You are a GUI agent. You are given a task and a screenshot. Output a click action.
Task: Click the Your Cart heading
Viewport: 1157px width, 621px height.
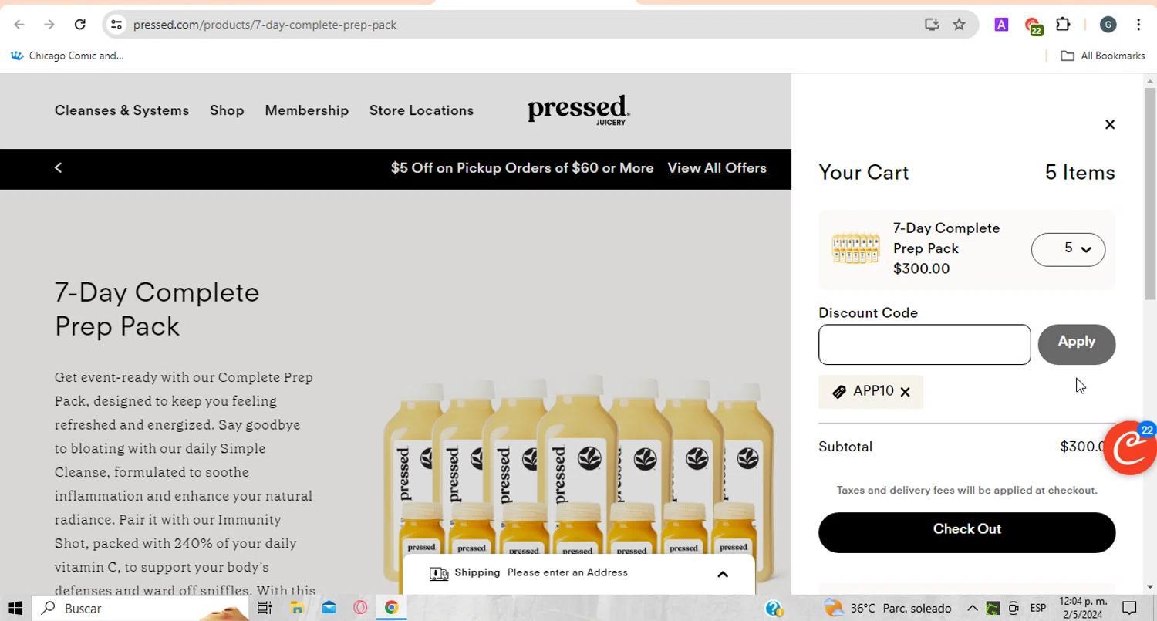864,172
